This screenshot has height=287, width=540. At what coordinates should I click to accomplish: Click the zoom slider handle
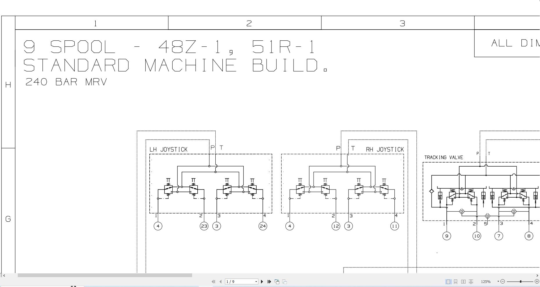coord(521,281)
